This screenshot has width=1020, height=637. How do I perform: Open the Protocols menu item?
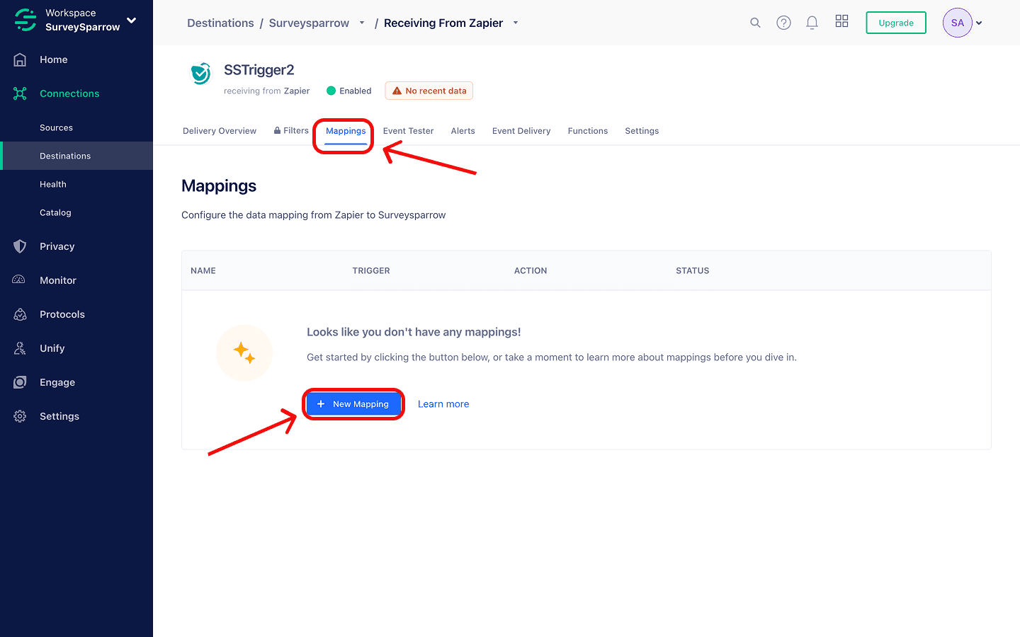[x=62, y=314]
